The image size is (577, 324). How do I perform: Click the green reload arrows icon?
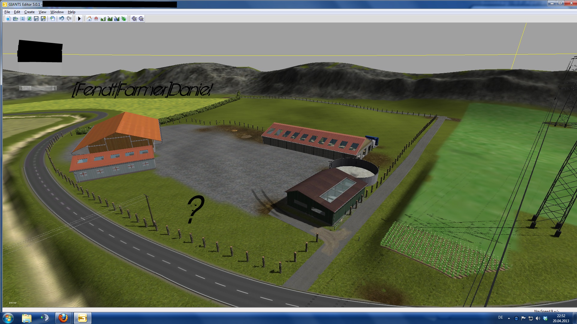pos(29,19)
